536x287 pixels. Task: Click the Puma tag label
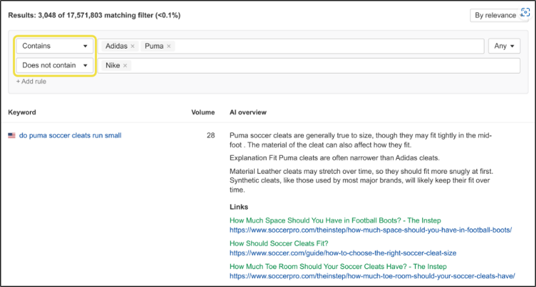click(154, 46)
